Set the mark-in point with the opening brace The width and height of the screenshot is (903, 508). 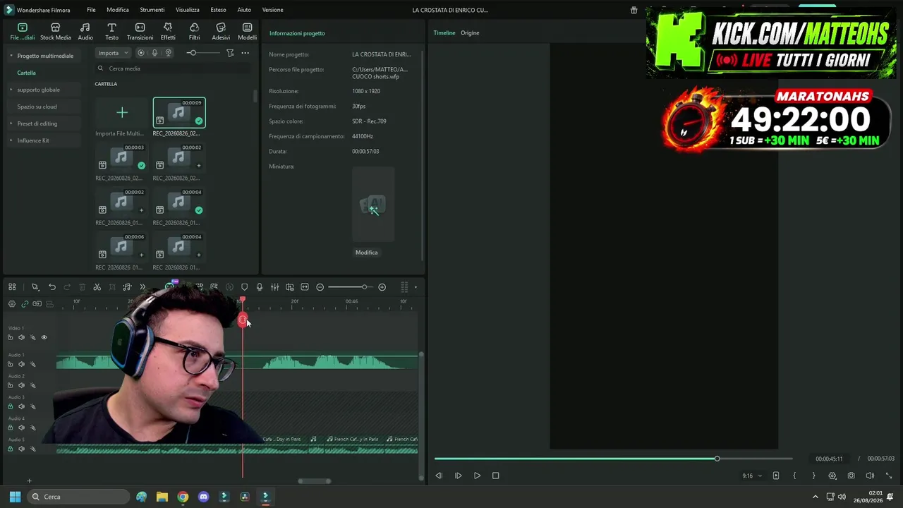pyautogui.click(x=794, y=476)
